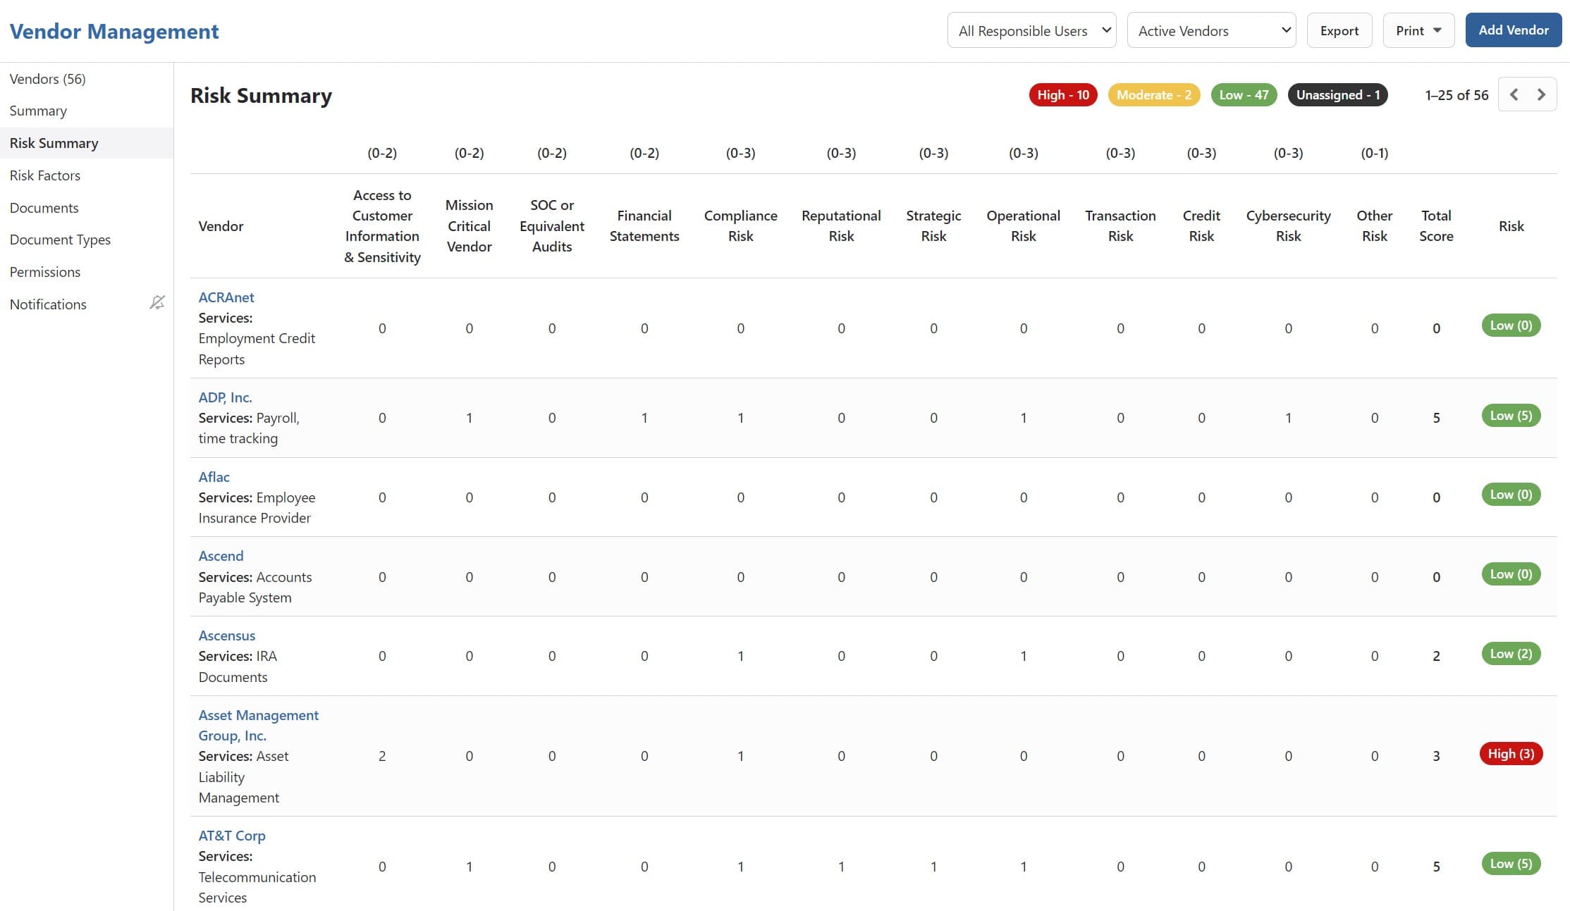This screenshot has height=911, width=1570.
Task: Go to previous page arrow
Action: coord(1514,94)
